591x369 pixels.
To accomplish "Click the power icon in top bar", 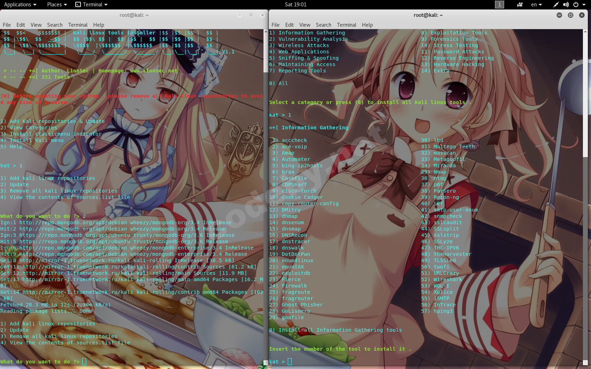I will (x=576, y=5).
